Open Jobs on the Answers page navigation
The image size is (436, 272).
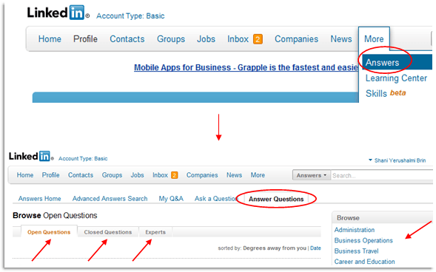coord(138,175)
